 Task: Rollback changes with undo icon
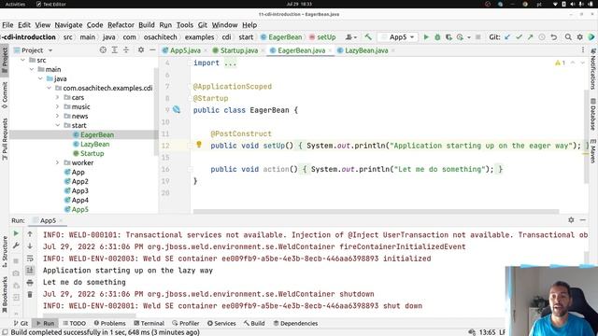pyautogui.click(x=554, y=37)
